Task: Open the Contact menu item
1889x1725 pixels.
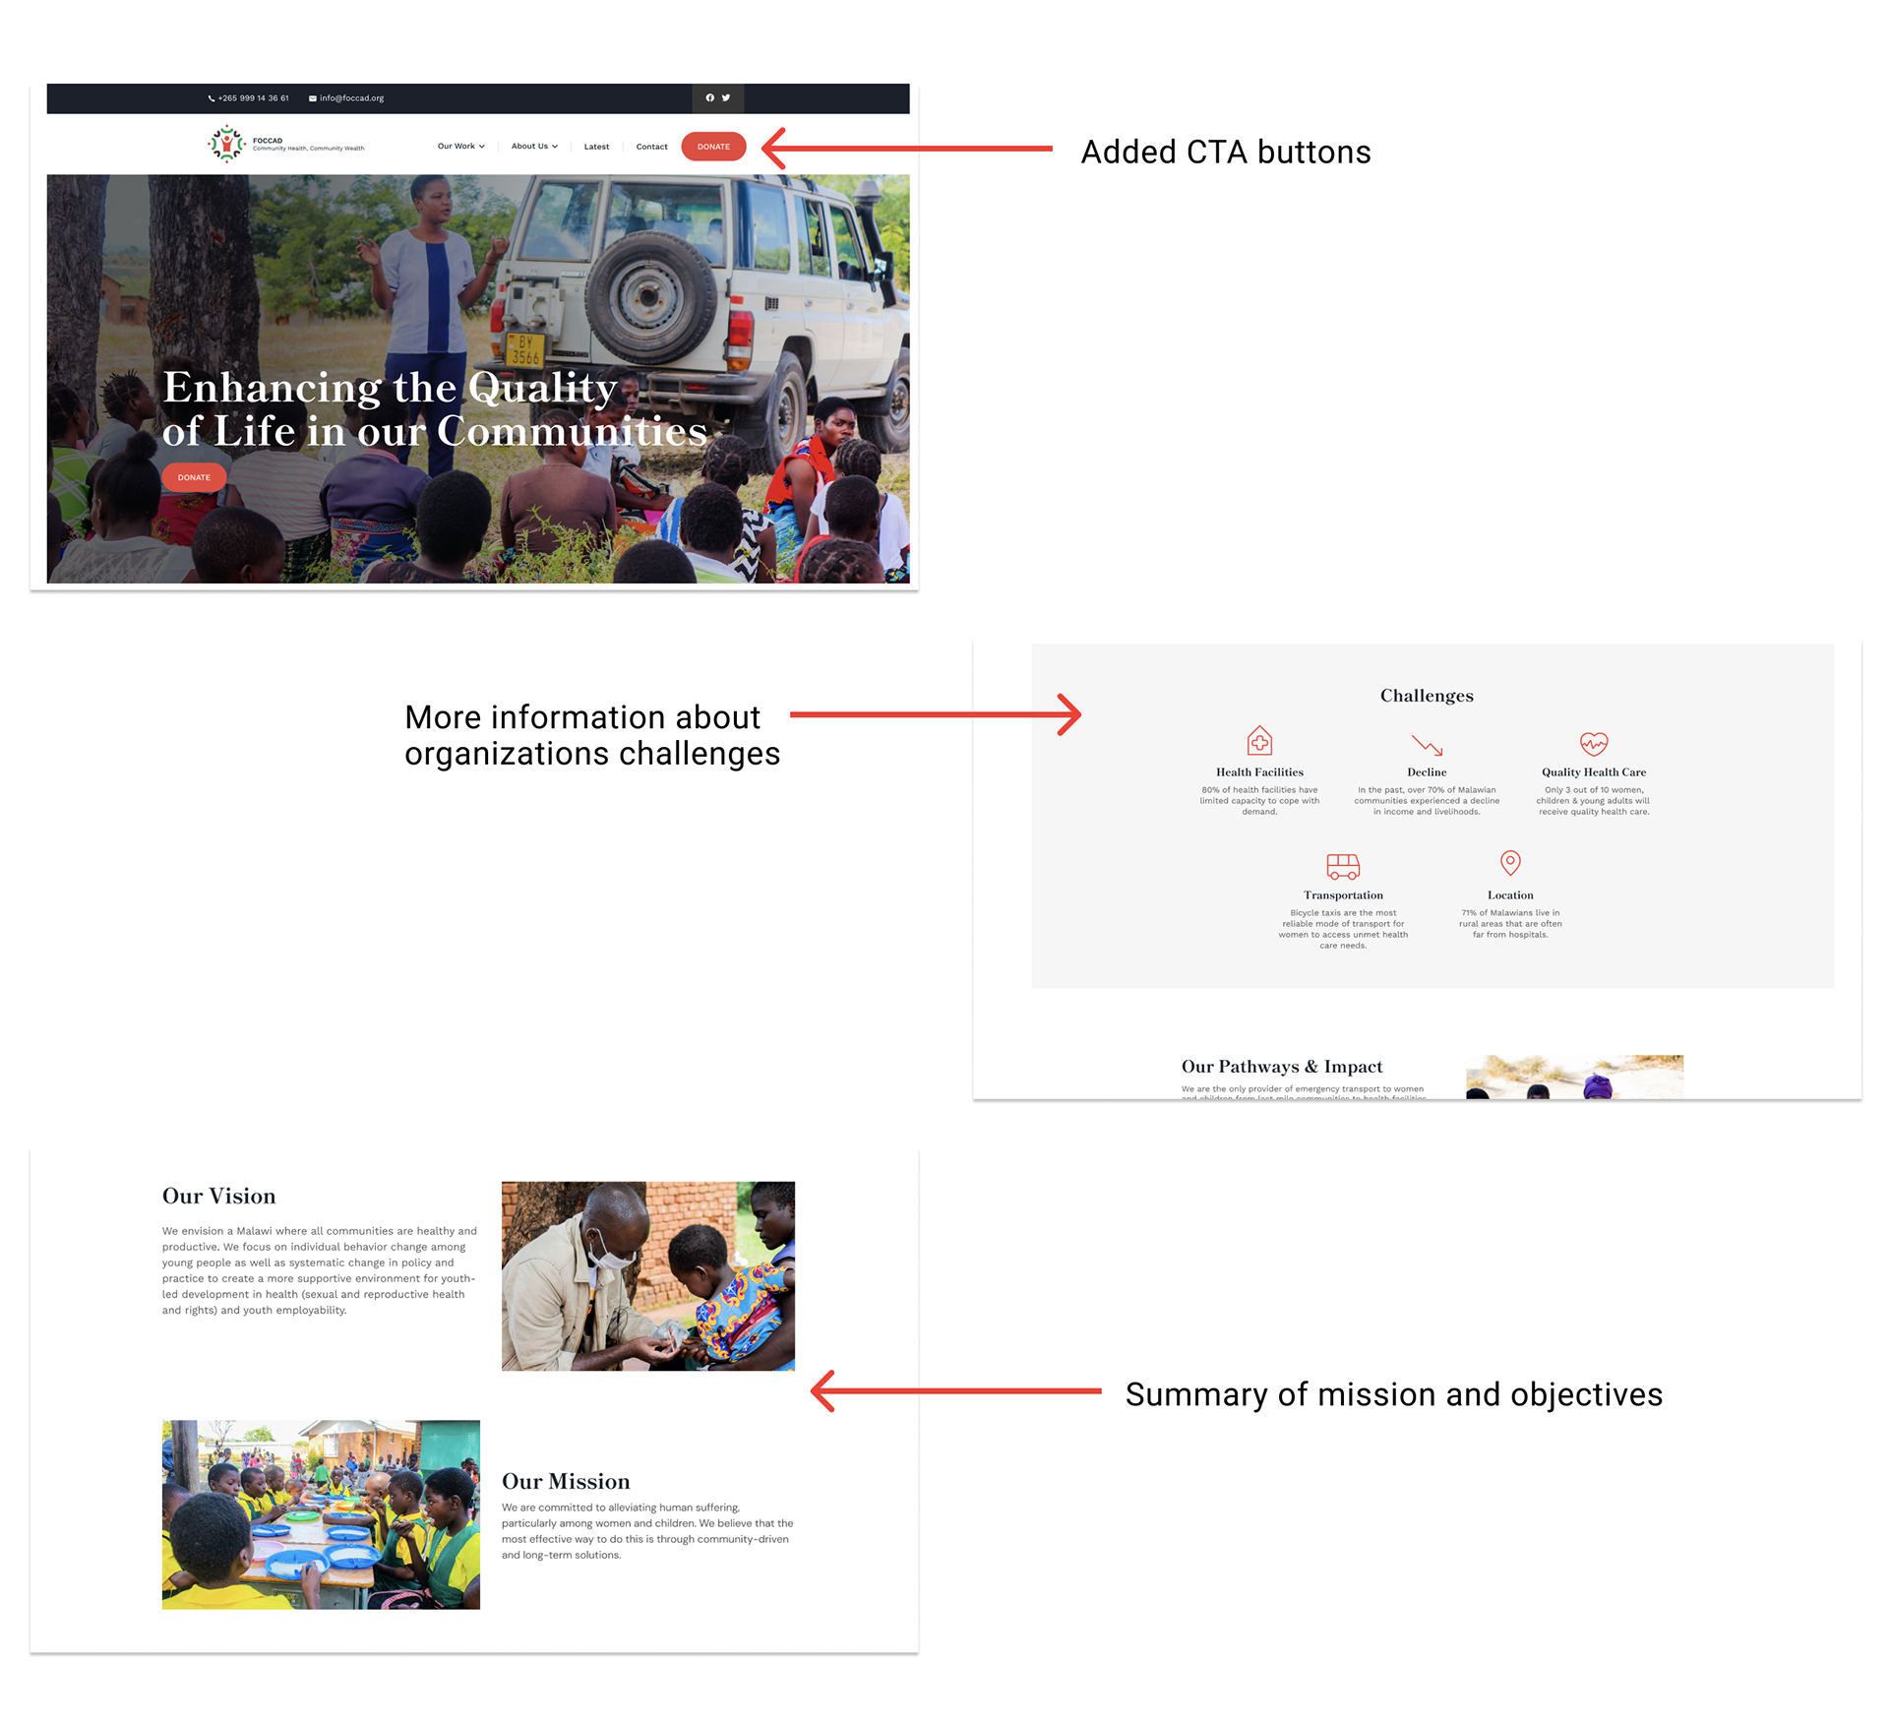Action: click(651, 147)
